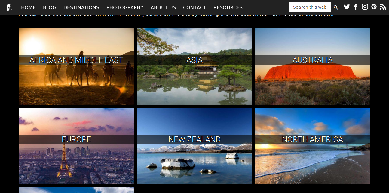Click the RESOURCES menu item

[x=228, y=7]
